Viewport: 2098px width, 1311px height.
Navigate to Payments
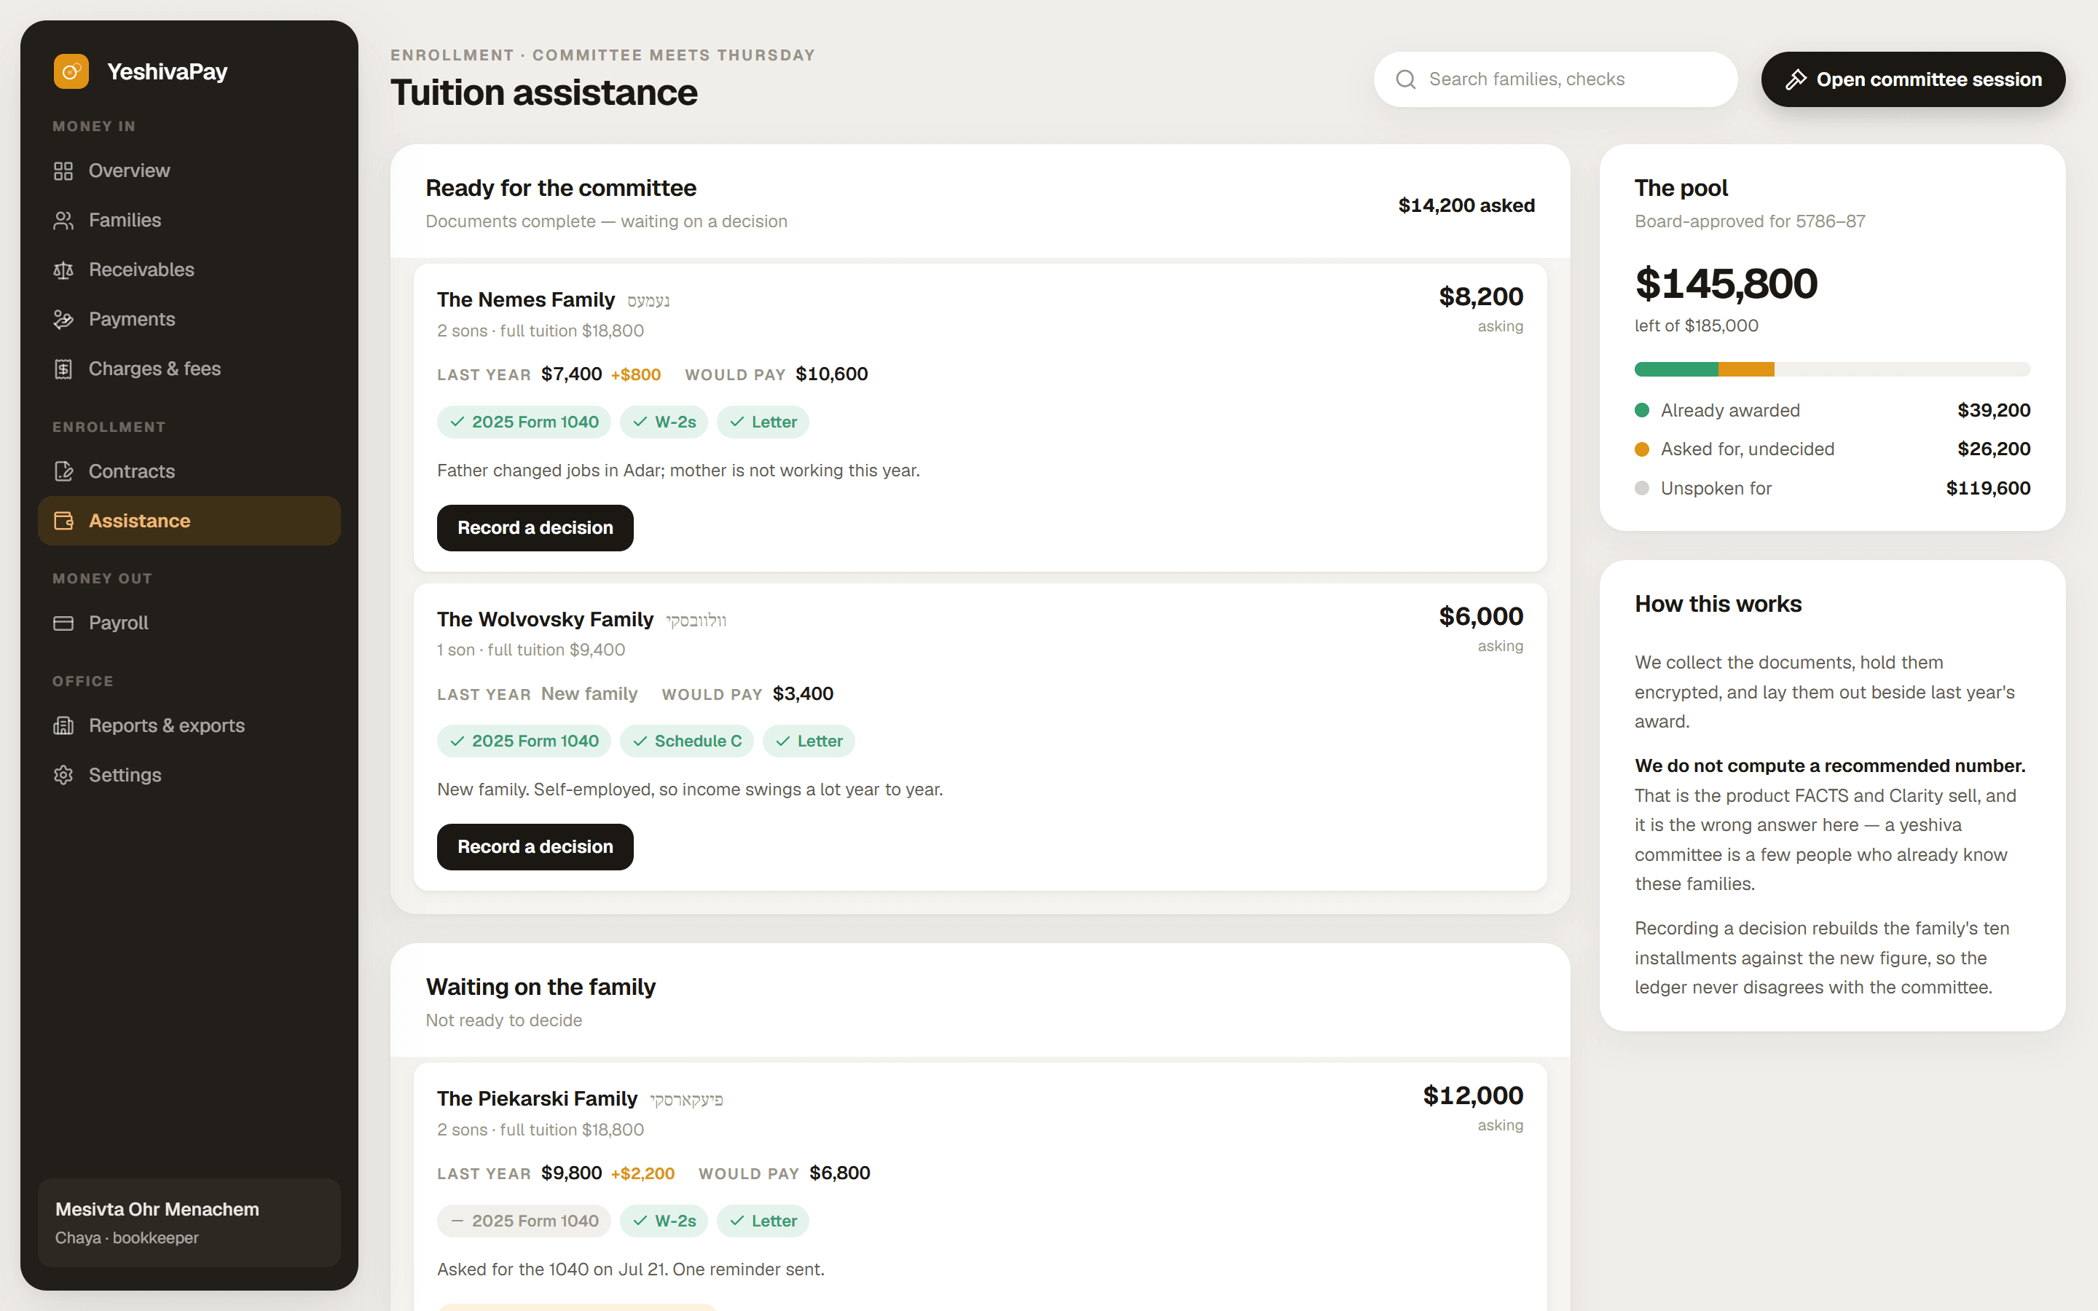pyautogui.click(x=189, y=319)
